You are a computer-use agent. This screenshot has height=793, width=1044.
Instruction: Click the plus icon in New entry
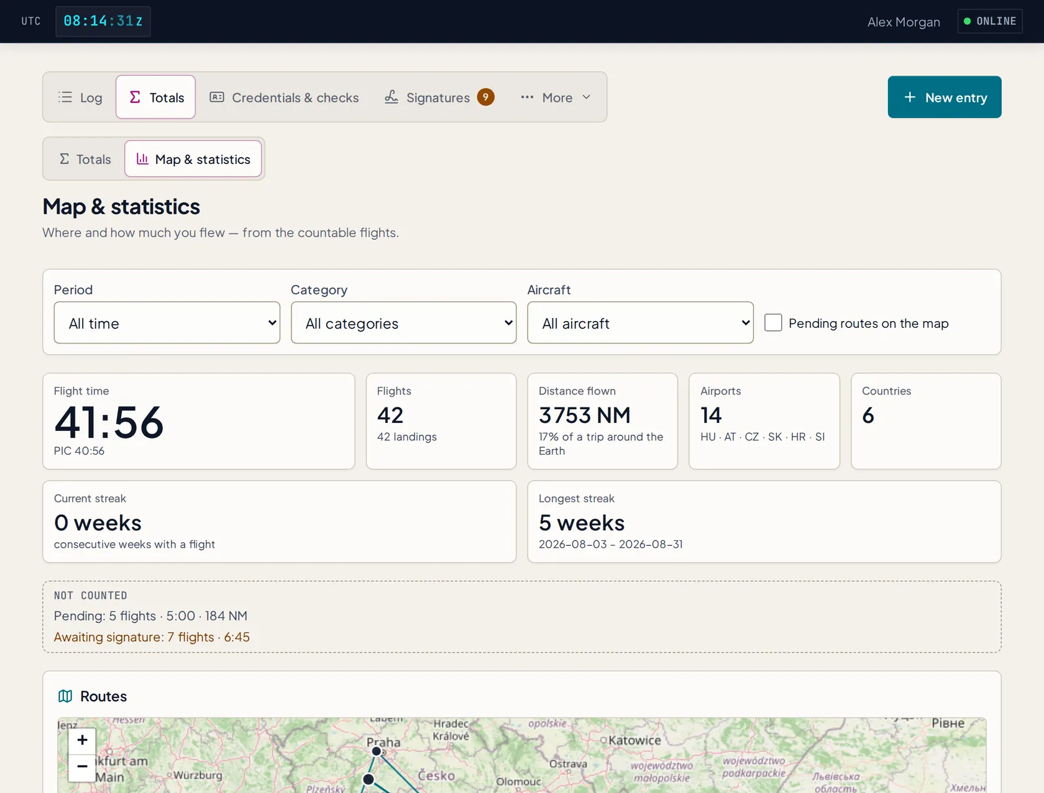(x=910, y=97)
